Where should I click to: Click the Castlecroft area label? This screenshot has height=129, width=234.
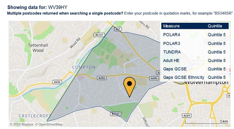click(x=35, y=116)
